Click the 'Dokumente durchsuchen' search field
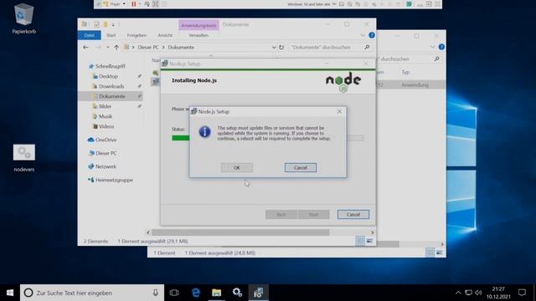Viewport: 536px width, 301px height. click(x=325, y=47)
